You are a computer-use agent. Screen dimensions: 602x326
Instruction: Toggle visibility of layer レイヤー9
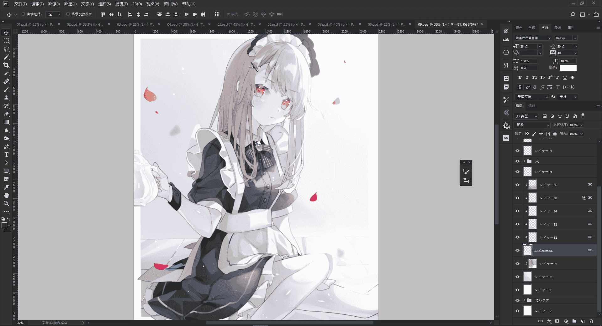coord(517,290)
